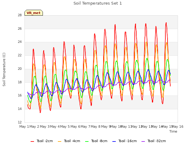Click the VR_met annotation label
Image resolution: width=196 pixels, height=147 pixels.
click(34, 13)
